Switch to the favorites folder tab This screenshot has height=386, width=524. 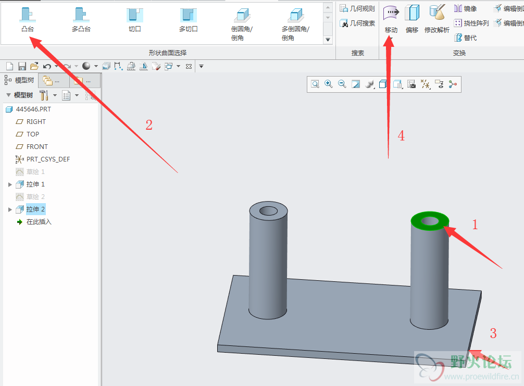(x=84, y=81)
